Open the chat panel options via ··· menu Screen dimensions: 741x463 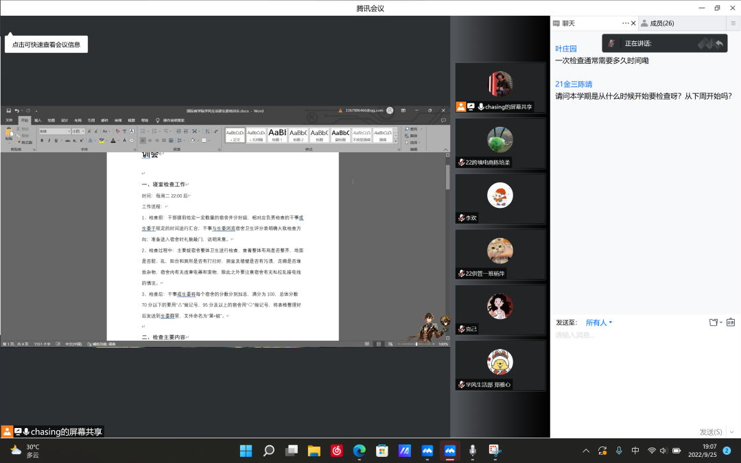[x=624, y=23]
